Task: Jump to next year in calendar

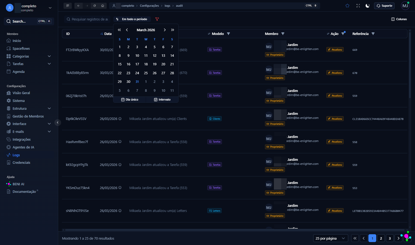Action: pos(173,30)
